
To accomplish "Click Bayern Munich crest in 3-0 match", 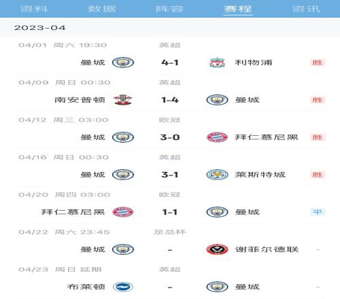I will tap(217, 137).
